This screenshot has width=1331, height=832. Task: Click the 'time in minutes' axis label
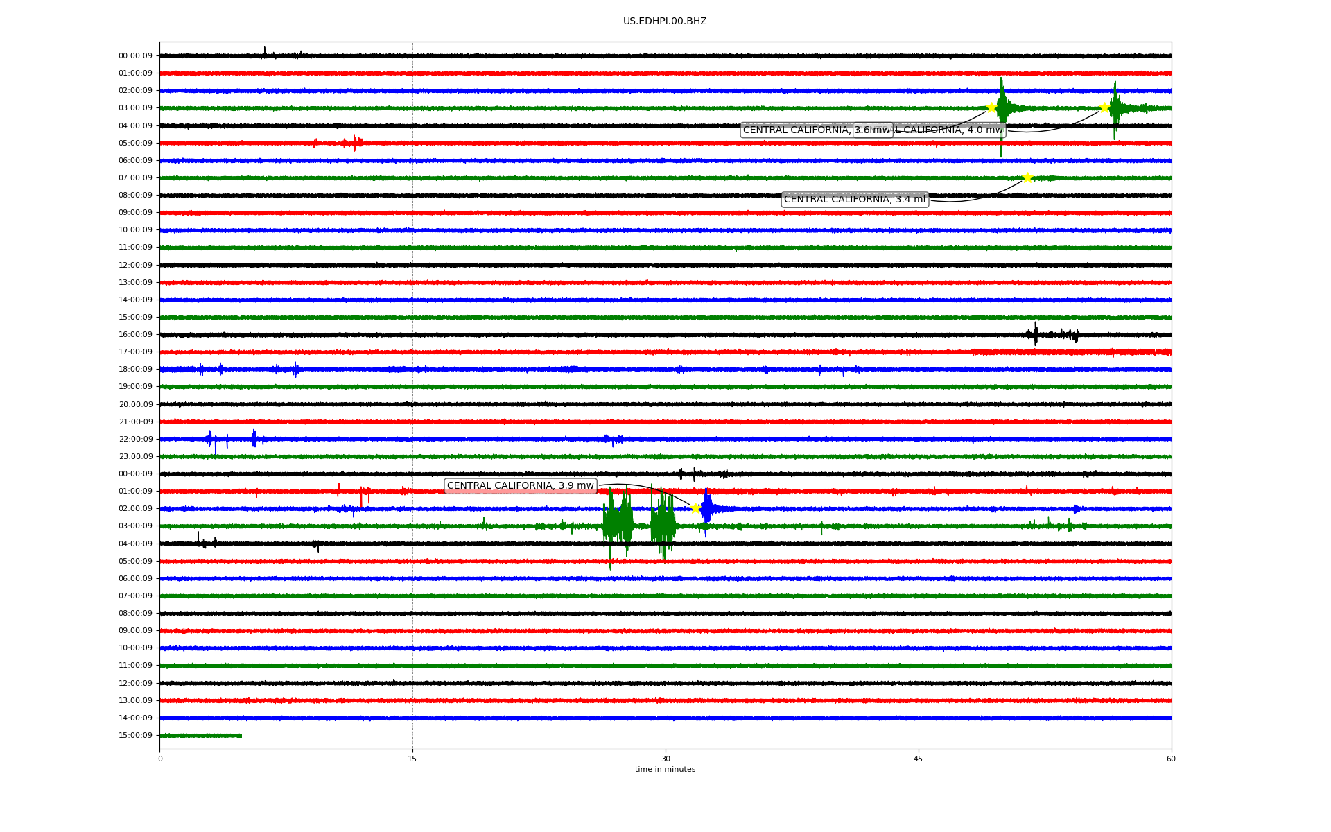[665, 770]
